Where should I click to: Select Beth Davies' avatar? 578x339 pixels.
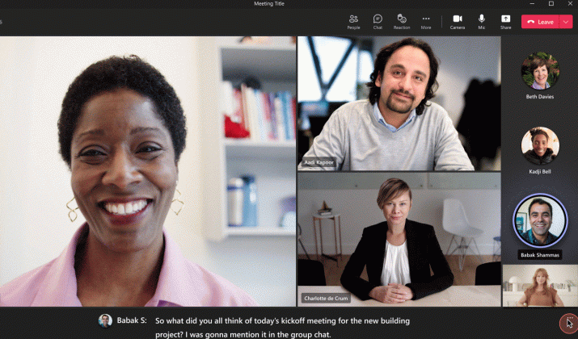coord(540,71)
